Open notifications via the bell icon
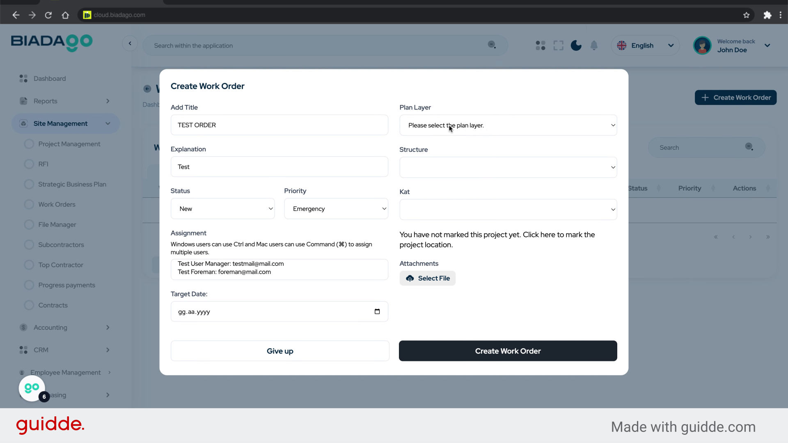The height and width of the screenshot is (443, 788). (x=594, y=45)
